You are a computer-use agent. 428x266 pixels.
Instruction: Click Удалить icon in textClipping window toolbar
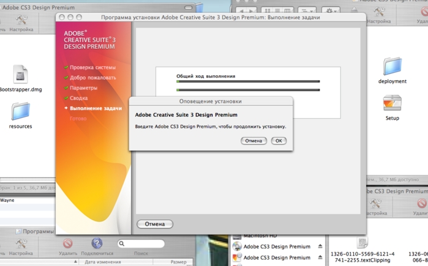pos(422,204)
